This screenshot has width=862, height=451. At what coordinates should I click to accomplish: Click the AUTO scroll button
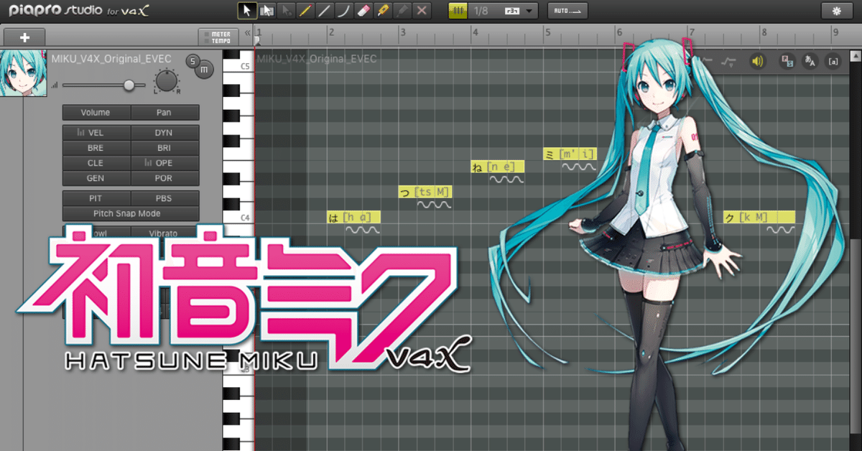pos(567,11)
